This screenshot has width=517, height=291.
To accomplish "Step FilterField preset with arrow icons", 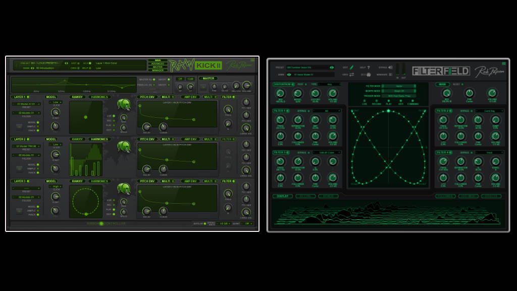I will point(332,67).
